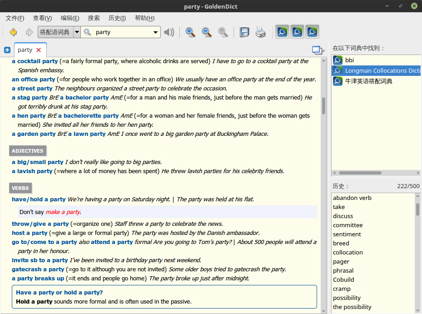Reset zoom with the plain magnifier
The width and height of the screenshot is (422, 314).
pos(223,32)
